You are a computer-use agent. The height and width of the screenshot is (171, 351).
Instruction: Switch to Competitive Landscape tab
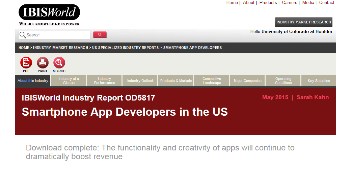point(212,81)
